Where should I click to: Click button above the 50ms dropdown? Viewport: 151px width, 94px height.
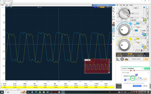(136, 8)
